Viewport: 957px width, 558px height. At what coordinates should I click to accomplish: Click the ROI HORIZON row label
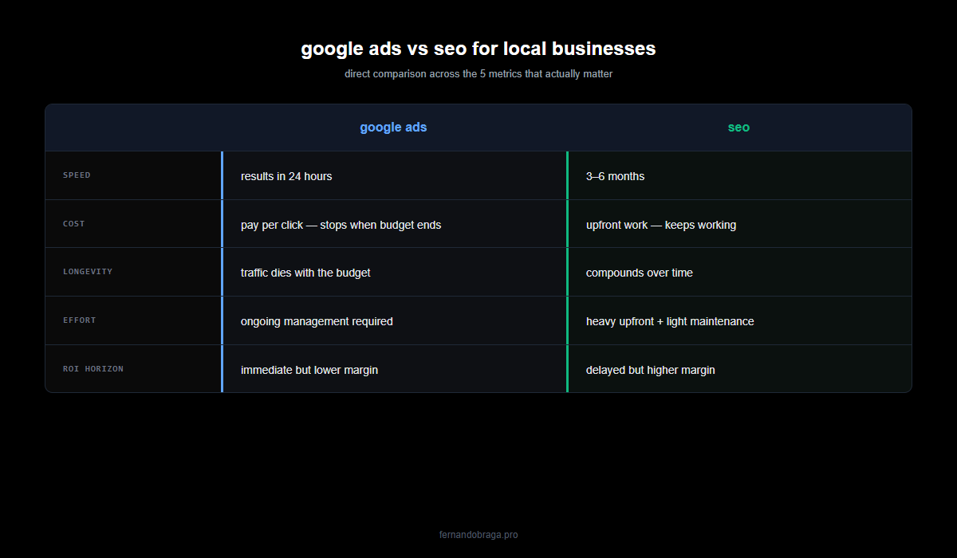(93, 369)
